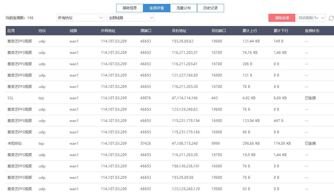The image size is (334, 194).
Task: Select destination address 153.35.89.56
Action: pos(182,178)
